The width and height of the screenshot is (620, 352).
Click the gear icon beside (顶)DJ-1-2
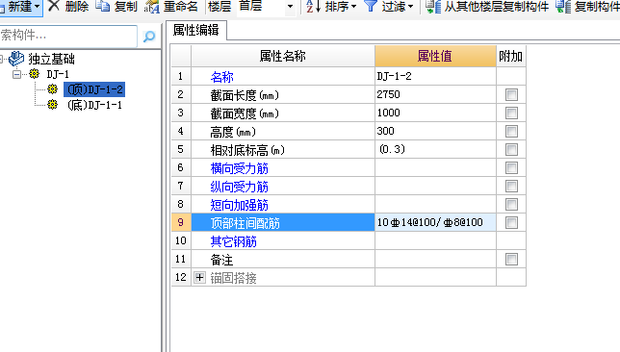[x=52, y=88]
